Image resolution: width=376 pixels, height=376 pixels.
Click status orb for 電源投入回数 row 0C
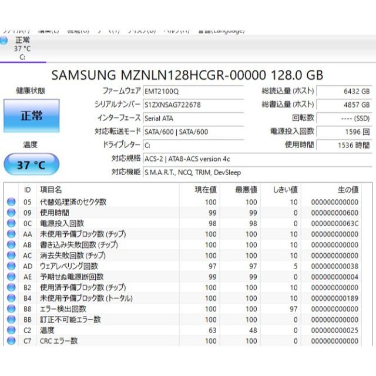pos(11,223)
